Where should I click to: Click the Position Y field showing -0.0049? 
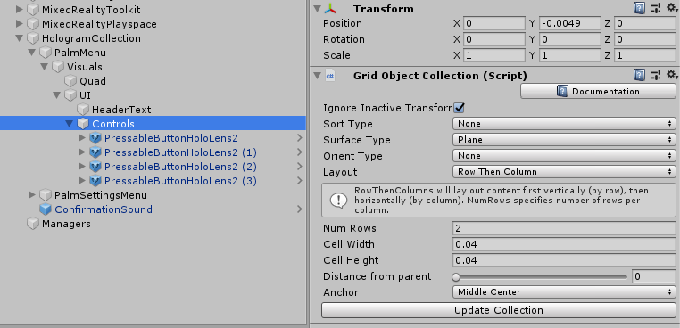click(x=570, y=23)
